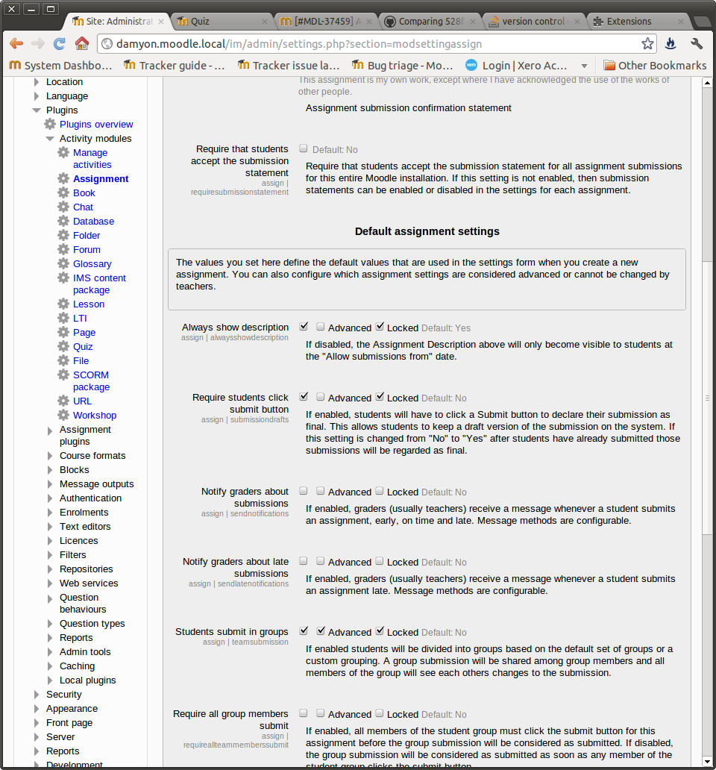Click the gear icon beside Forum
The width and height of the screenshot is (716, 770).
tap(63, 249)
